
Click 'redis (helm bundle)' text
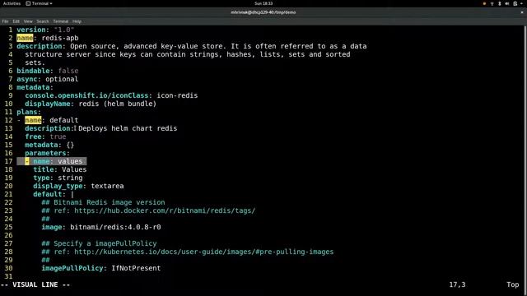[x=118, y=104]
